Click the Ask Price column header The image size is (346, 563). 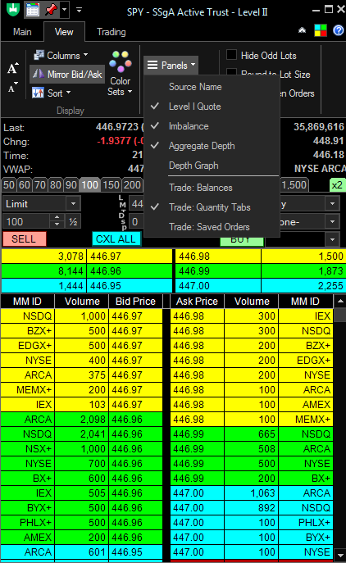(x=197, y=302)
